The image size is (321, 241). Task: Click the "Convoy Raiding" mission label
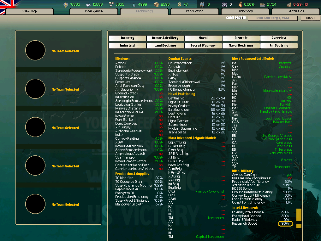pyautogui.click(x=127, y=138)
